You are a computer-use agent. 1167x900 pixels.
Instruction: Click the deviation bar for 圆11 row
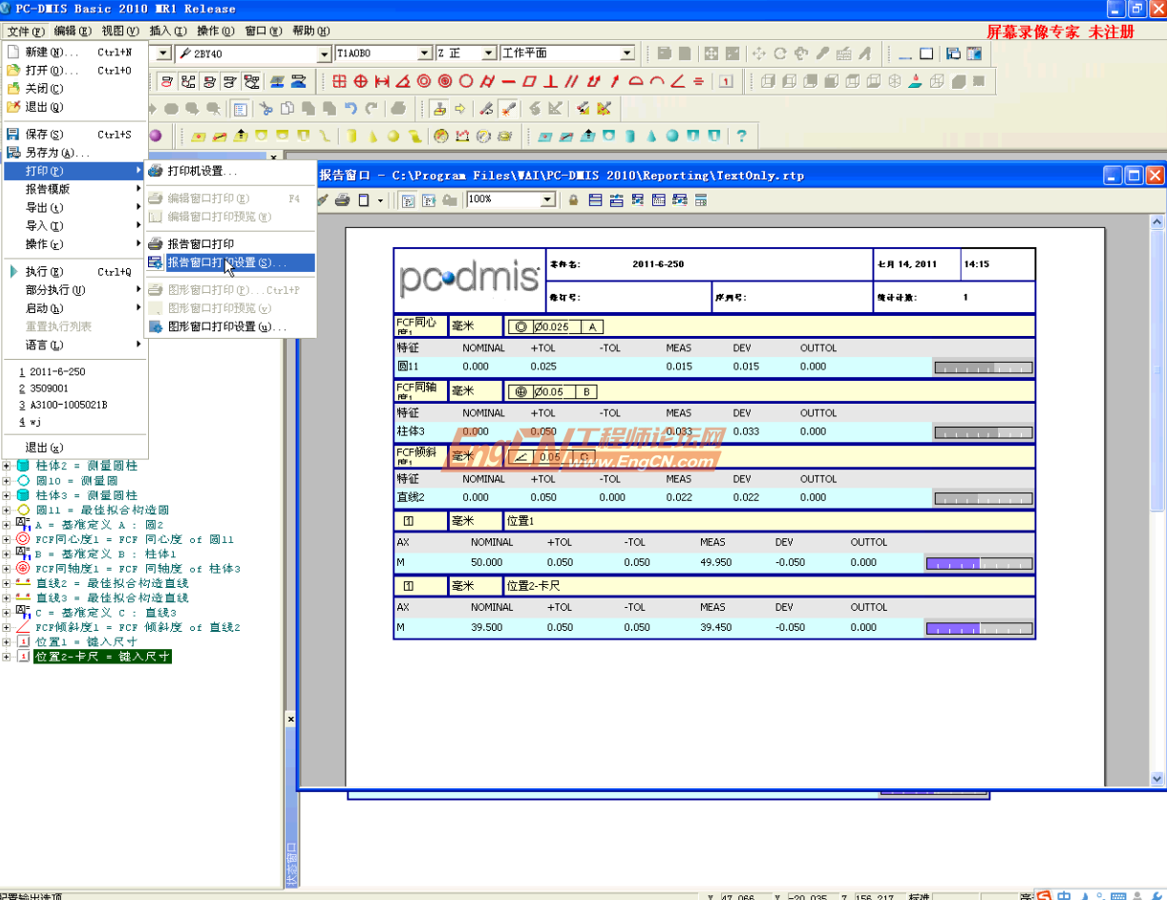984,367
